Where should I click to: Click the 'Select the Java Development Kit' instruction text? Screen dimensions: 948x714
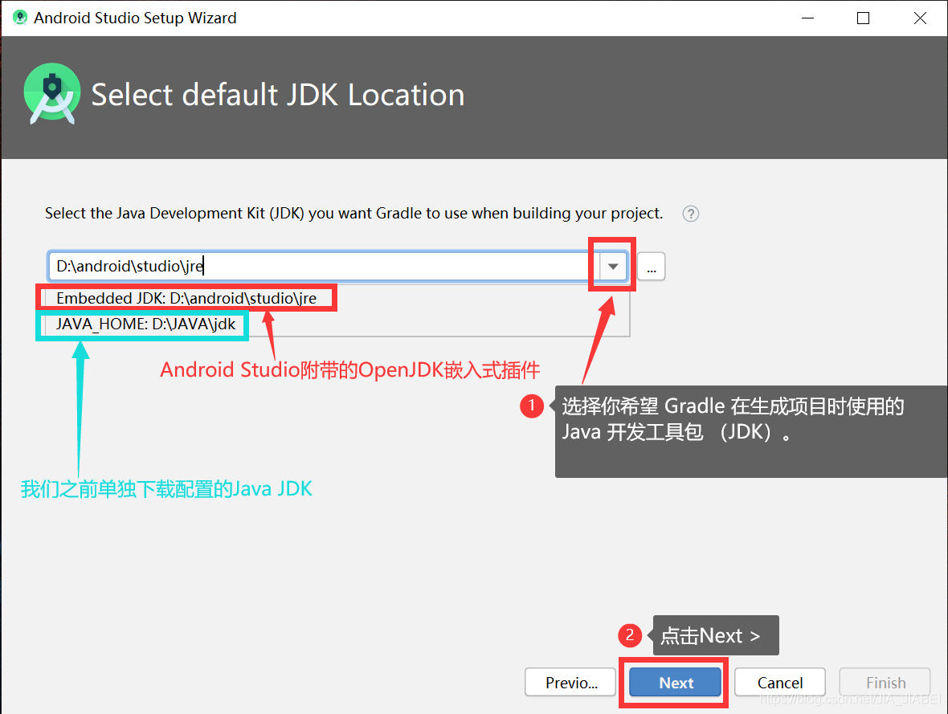click(353, 214)
